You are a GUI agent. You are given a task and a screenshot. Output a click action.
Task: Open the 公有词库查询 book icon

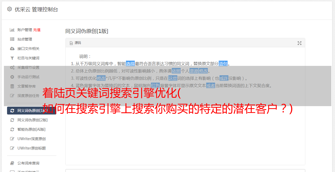click(12, 163)
